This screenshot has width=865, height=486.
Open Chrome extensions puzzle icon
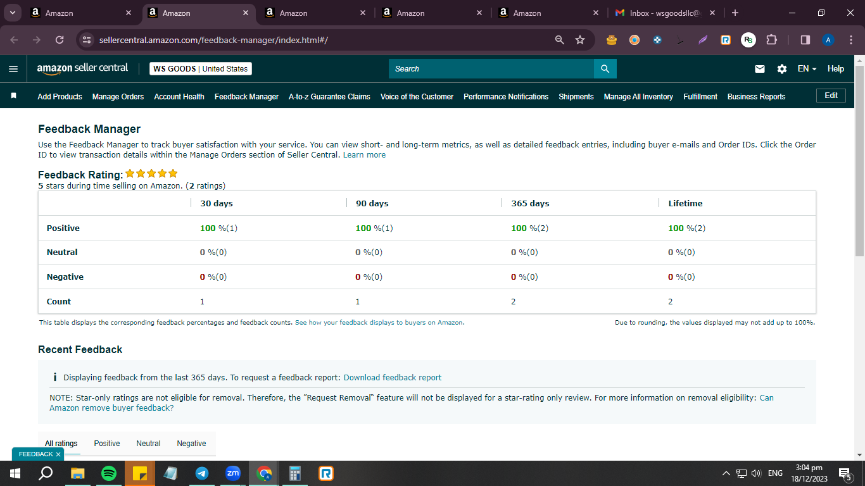(x=771, y=40)
